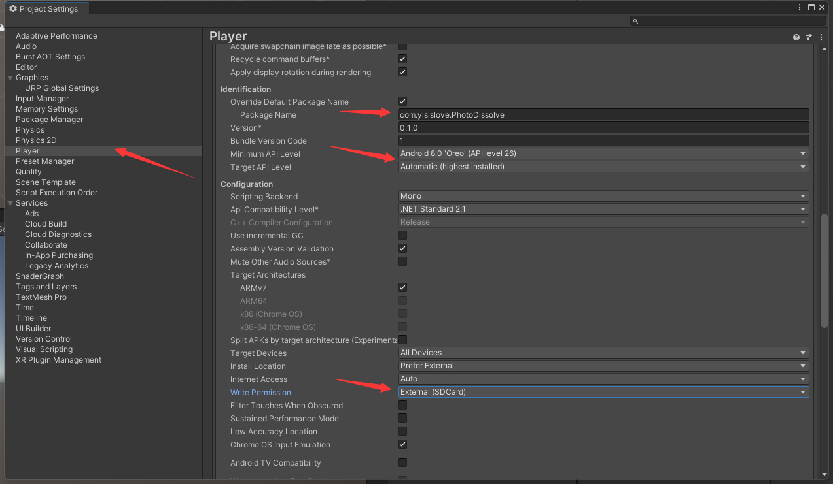Screen dimensions: 833x484
Task: Collapse the Services tree arrow
Action: coord(10,203)
